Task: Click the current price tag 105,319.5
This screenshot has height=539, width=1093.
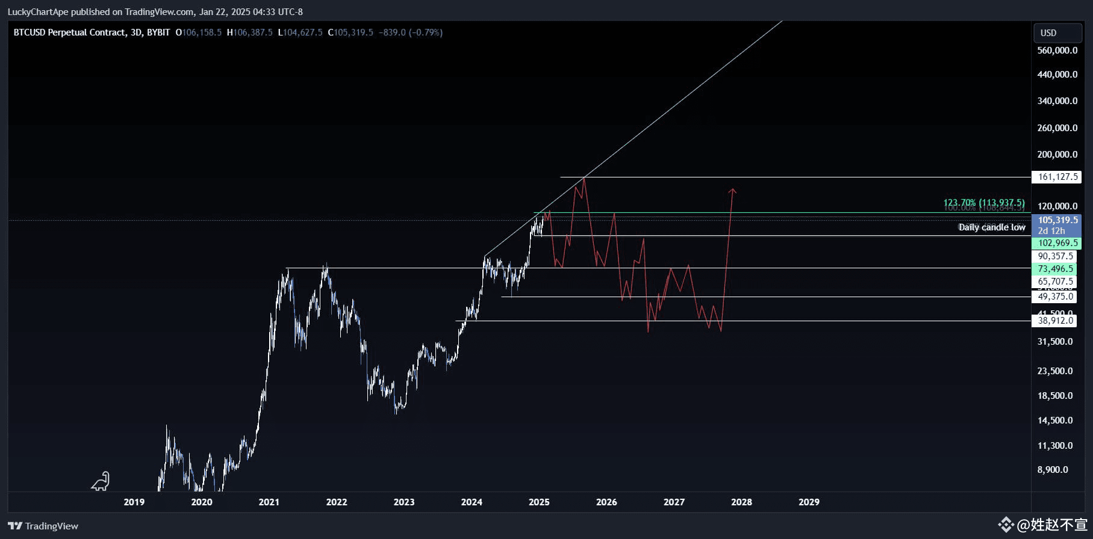Action: pos(1057,220)
